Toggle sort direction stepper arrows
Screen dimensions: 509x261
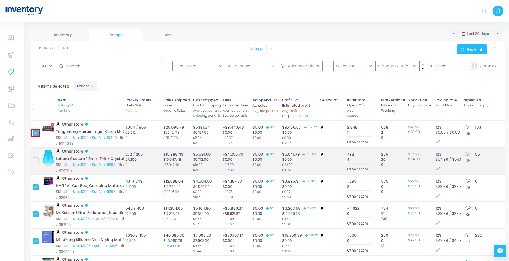422,66
